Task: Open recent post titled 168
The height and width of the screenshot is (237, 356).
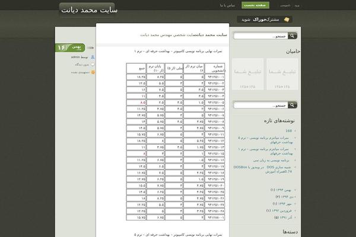Action: click(x=288, y=131)
